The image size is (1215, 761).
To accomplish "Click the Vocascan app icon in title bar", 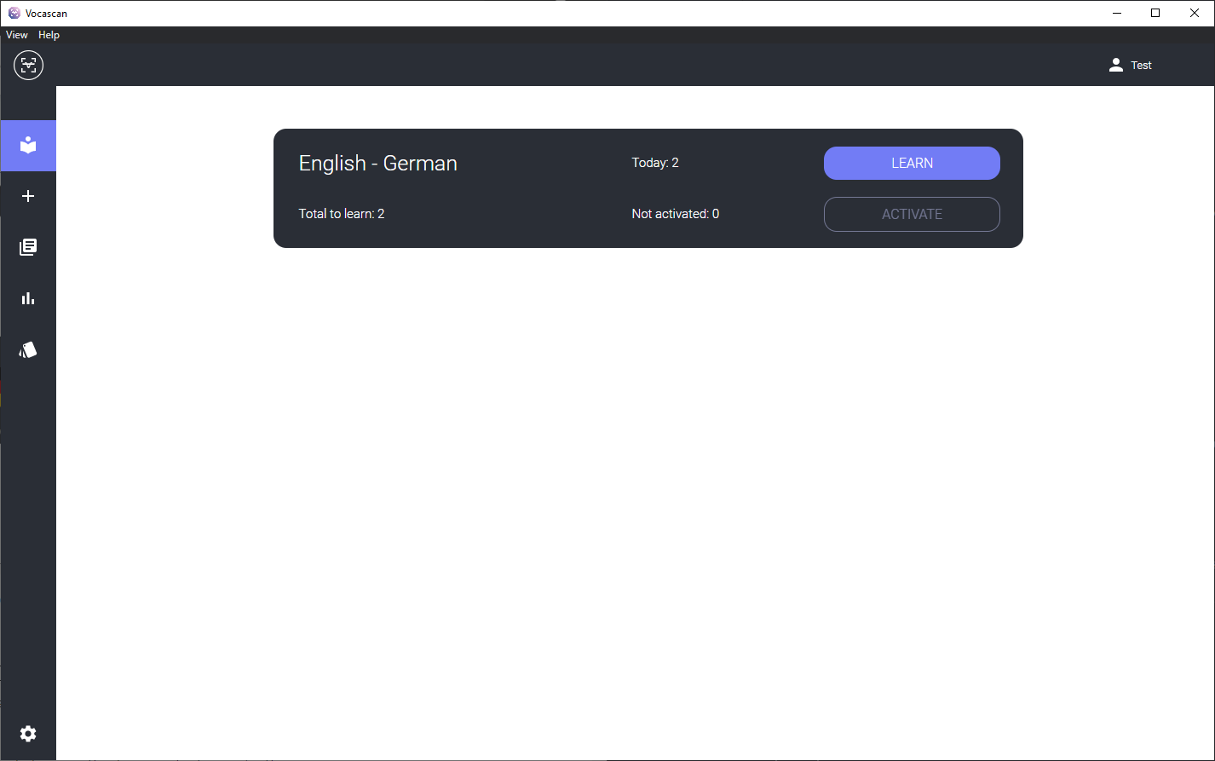I will point(14,13).
